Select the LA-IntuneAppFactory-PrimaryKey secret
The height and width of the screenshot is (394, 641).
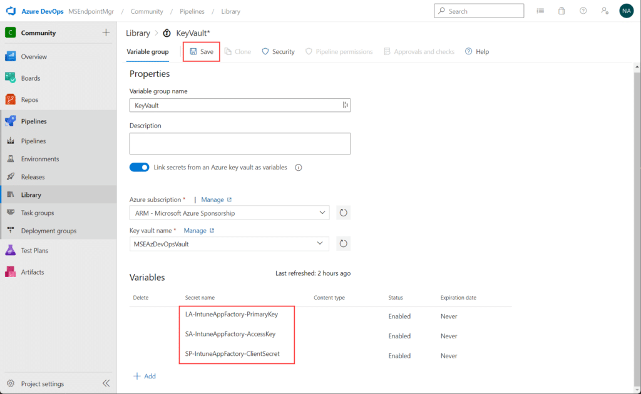232,315
